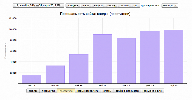Select the highlighted посетители tab

coord(66,91)
